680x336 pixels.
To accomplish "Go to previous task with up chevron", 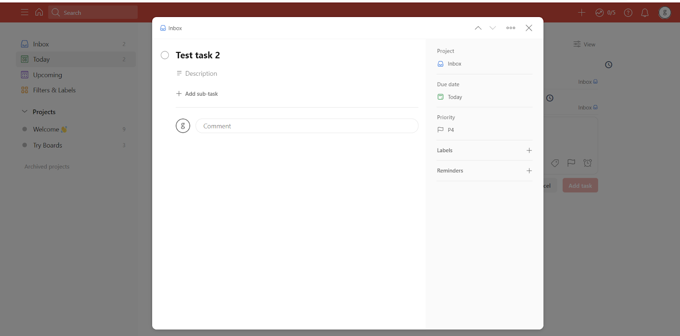I will coord(478,28).
